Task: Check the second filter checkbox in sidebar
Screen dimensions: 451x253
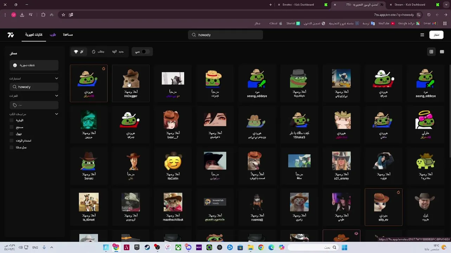Action: pos(12,127)
